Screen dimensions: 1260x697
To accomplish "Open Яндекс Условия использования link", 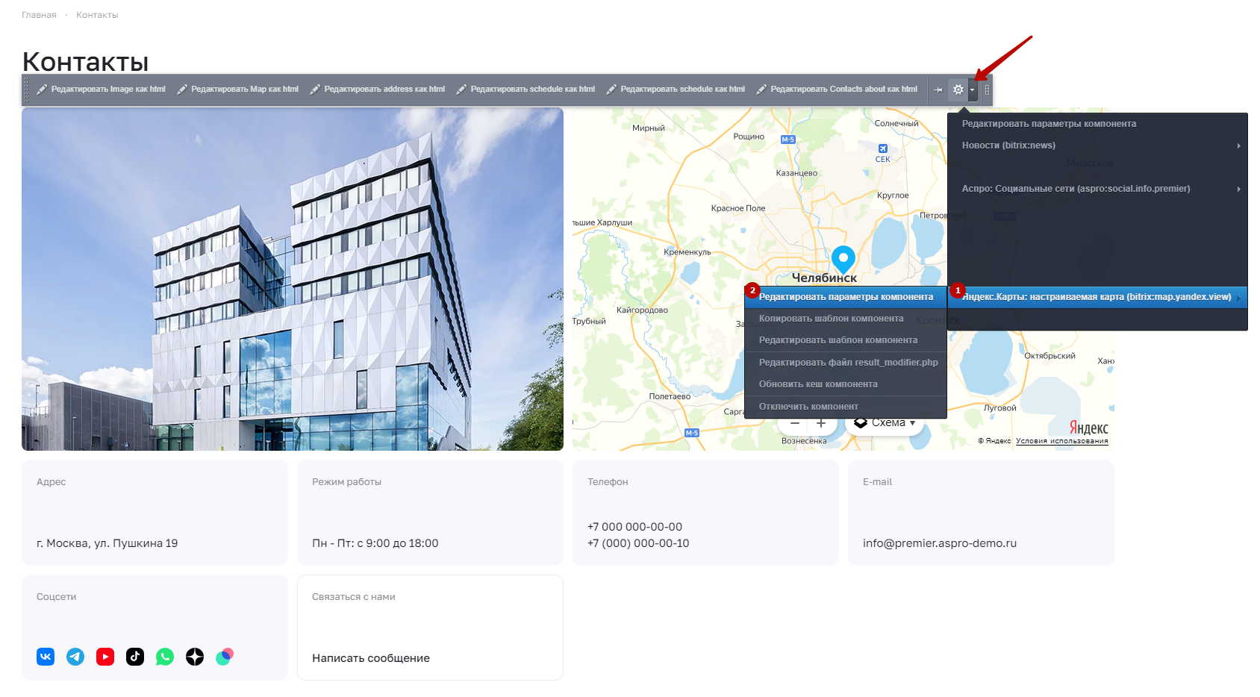I will [x=1061, y=441].
